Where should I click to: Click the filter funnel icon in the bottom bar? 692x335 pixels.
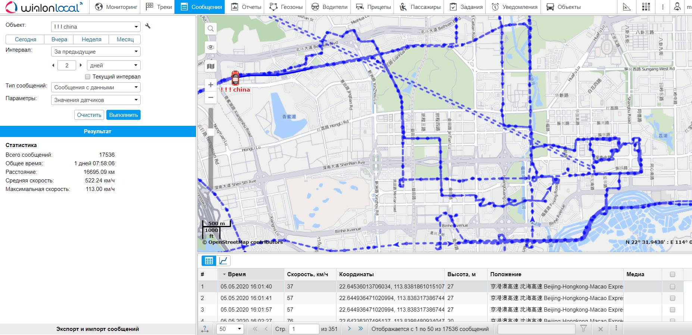(583, 329)
